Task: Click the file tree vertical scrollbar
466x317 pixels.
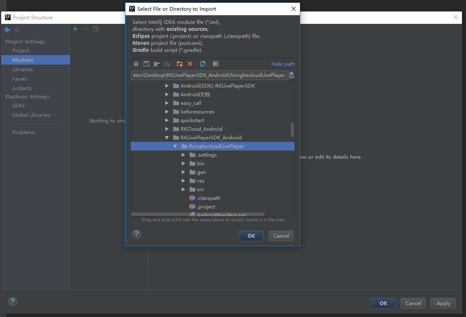Action: tap(292, 130)
